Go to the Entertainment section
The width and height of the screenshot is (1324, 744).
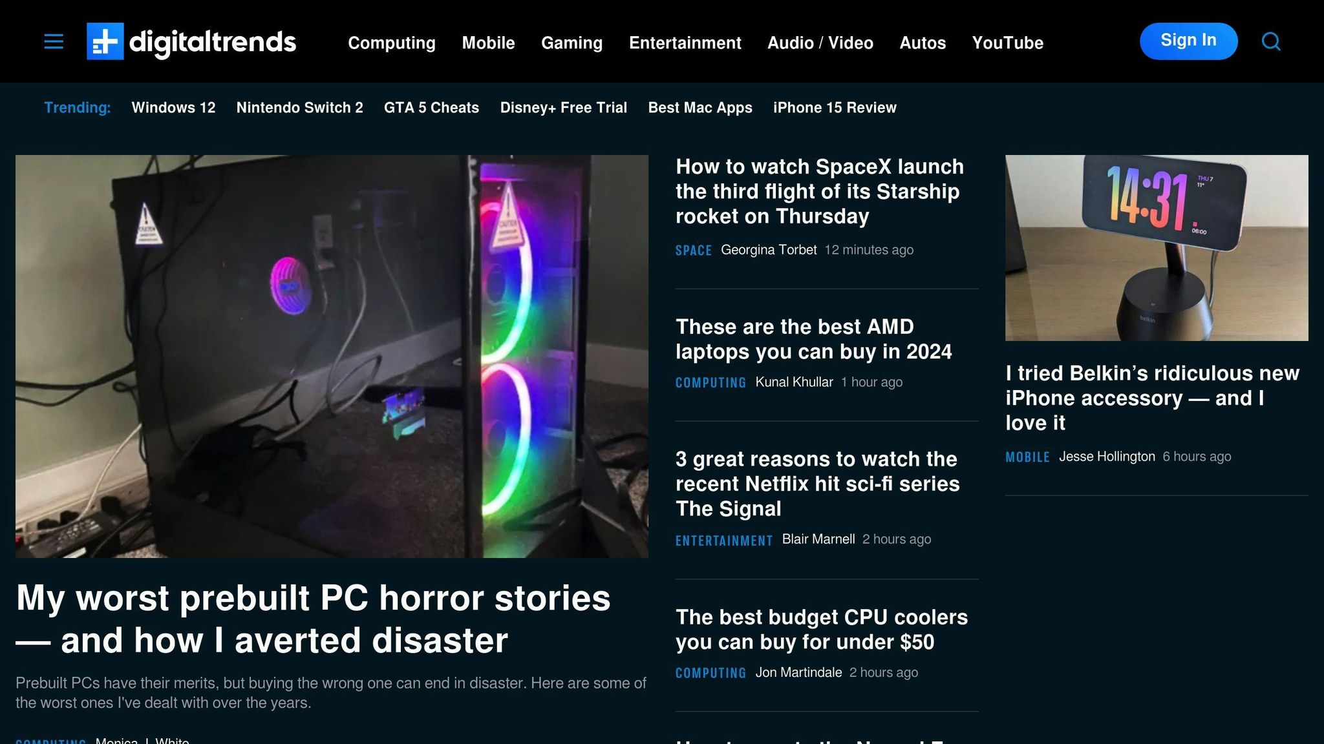coord(685,43)
